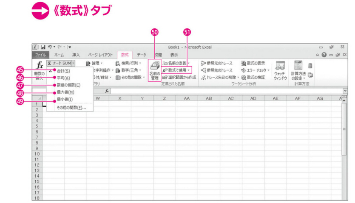355x203 pixels.
Task: Switch to the 挿入 tab
Action: (x=76, y=55)
